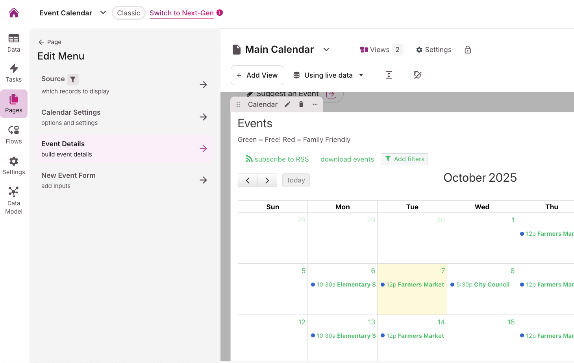This screenshot has width=574, height=363.
Task: Expand the Event Calendar app dropdown
Action: click(103, 13)
